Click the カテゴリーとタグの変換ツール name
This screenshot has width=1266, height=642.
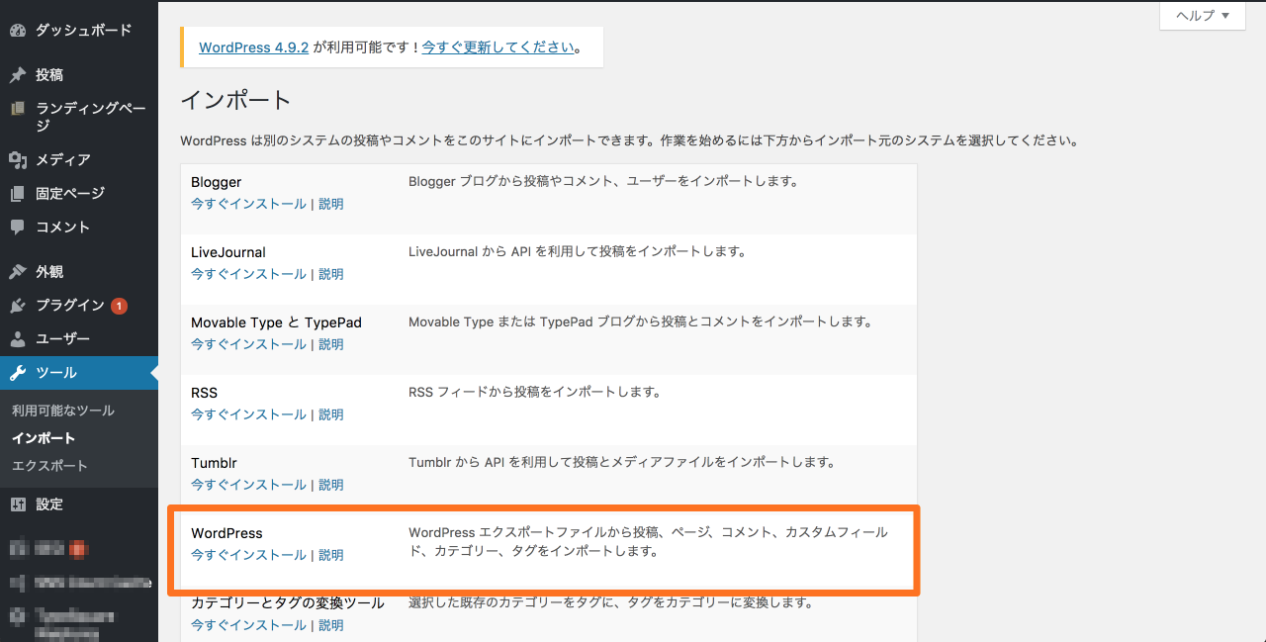(x=288, y=602)
